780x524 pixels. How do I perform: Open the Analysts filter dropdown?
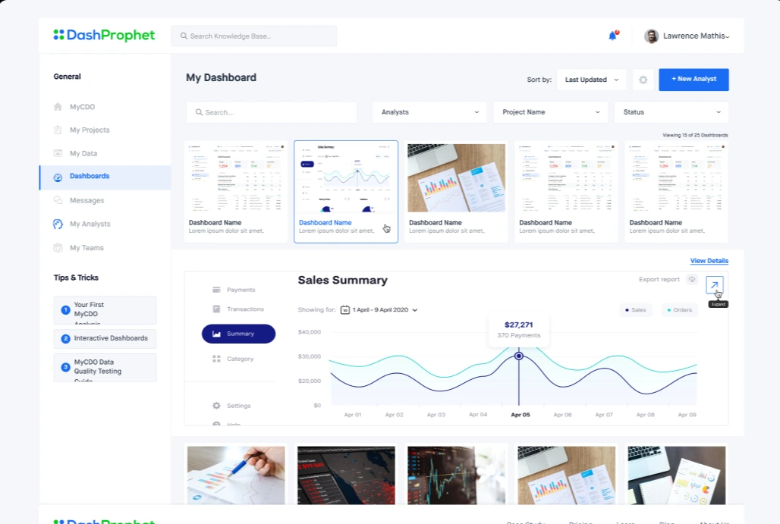tap(430, 112)
